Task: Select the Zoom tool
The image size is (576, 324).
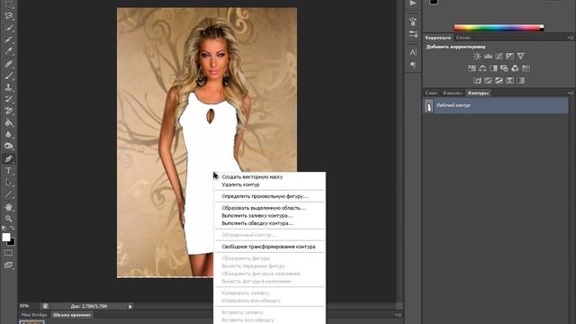Action: [x=8, y=219]
